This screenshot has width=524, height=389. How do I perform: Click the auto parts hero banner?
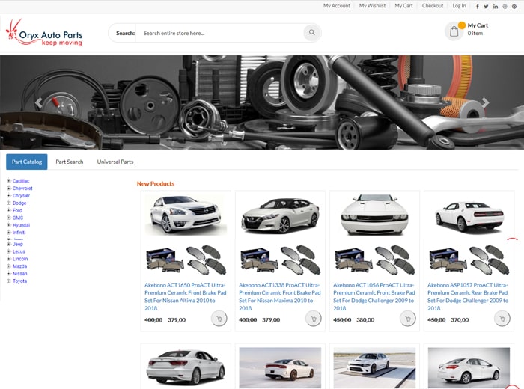(x=262, y=102)
